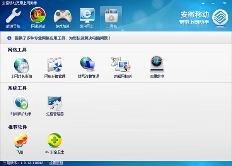Viewport: 232px width, 166px height.
Task: Open the 游戏加速 gamepad tab
Action: [x=62, y=19]
